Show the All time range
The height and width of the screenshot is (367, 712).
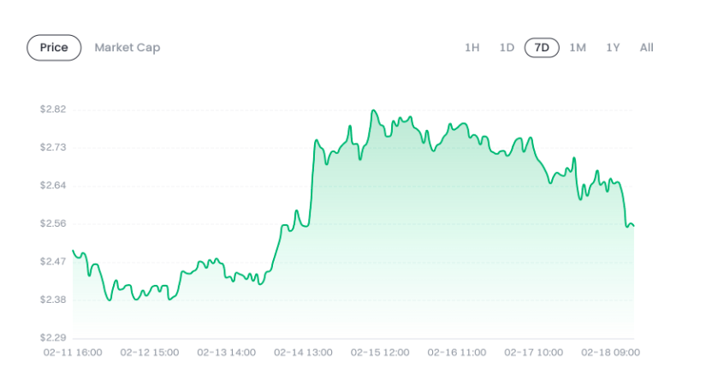click(647, 48)
